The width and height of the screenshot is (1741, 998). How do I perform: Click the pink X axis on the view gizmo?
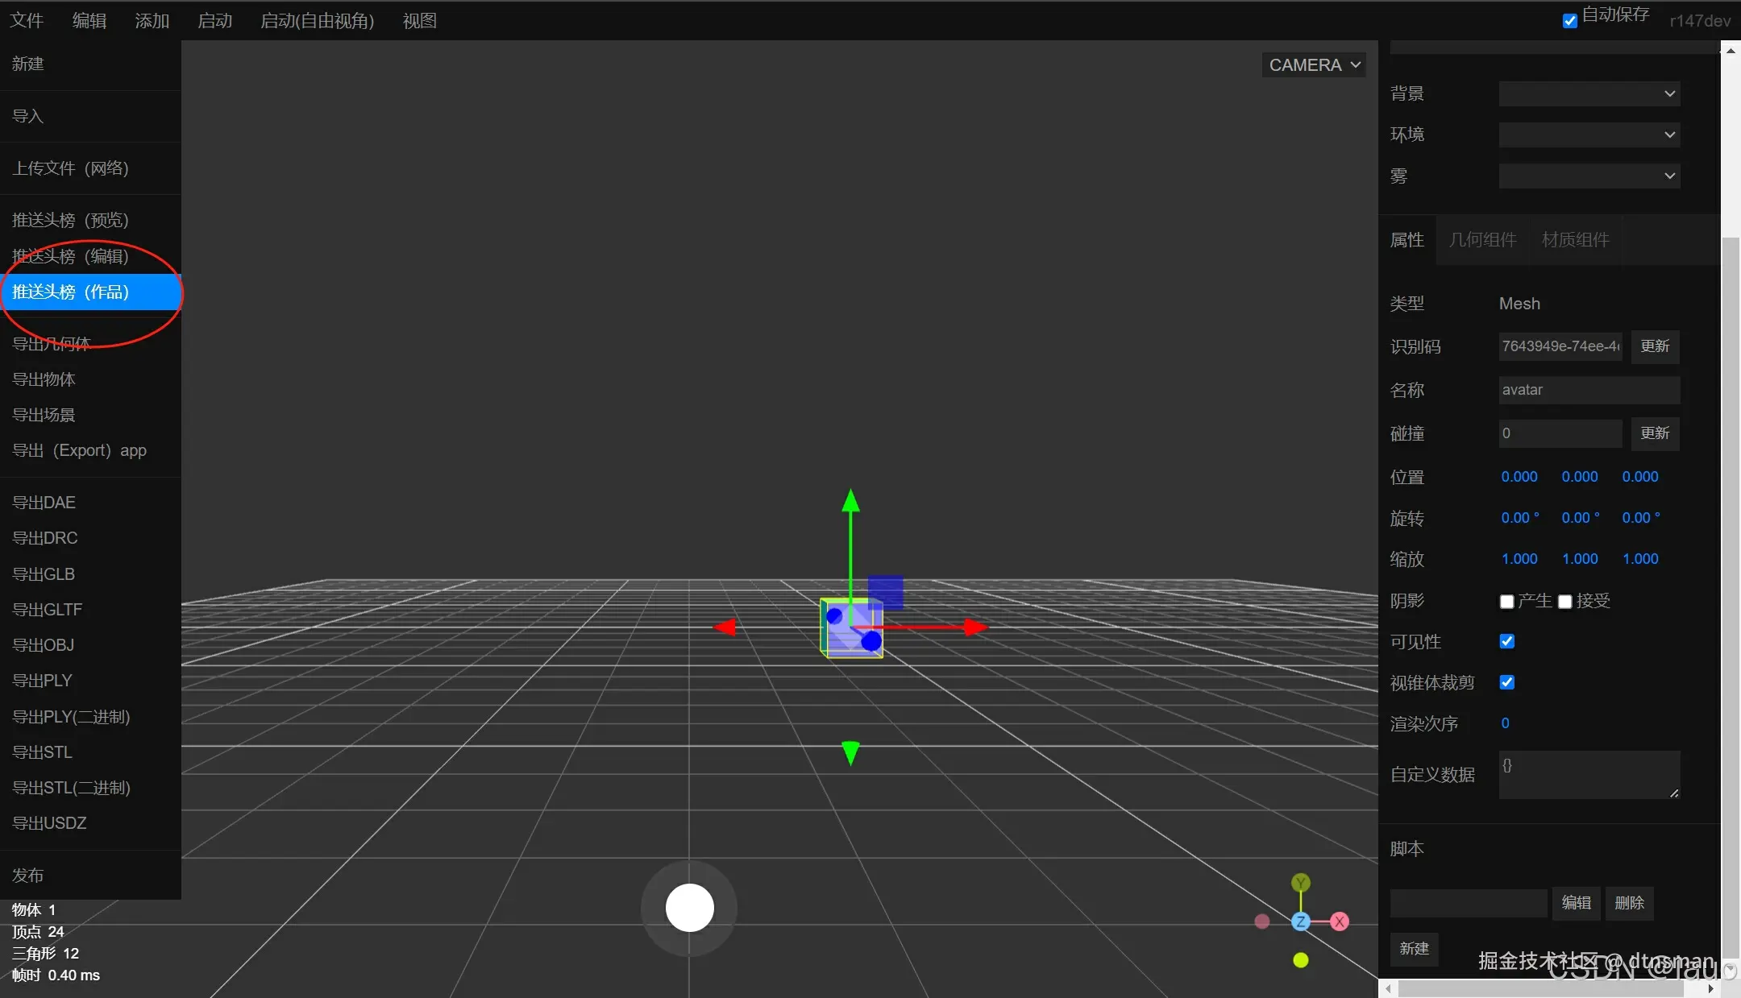point(1340,921)
